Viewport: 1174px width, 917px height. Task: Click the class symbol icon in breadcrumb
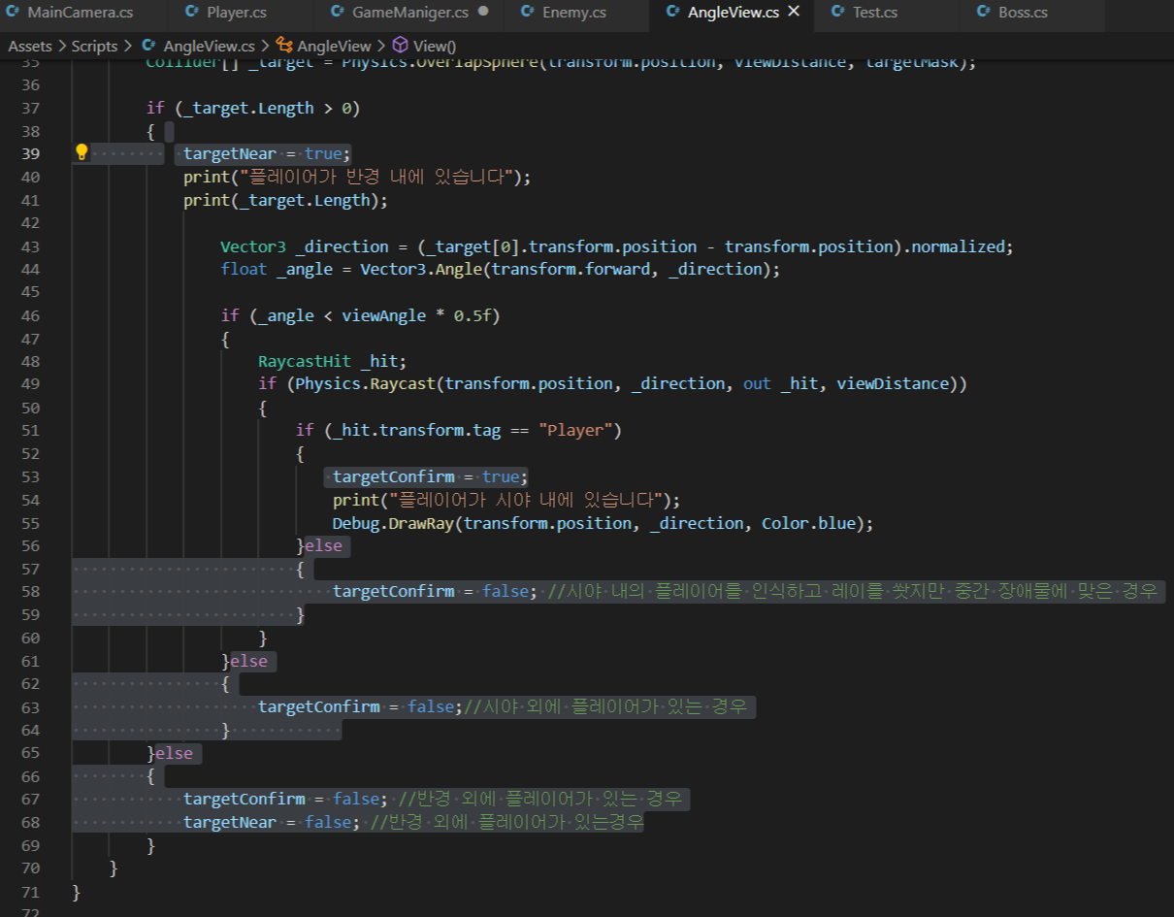pos(284,46)
